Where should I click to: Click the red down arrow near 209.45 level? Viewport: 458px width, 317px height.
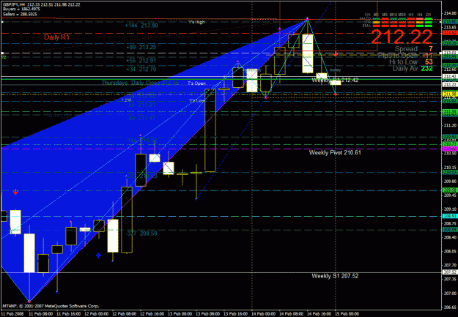(15, 192)
